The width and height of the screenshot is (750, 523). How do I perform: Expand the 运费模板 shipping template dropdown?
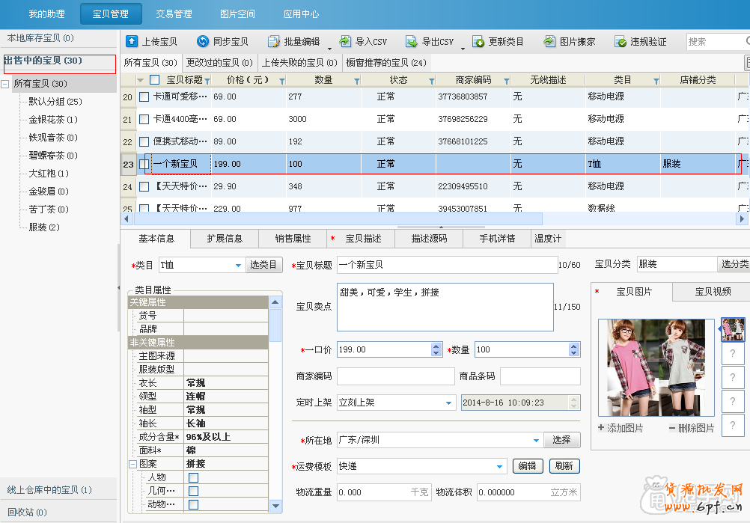click(500, 467)
